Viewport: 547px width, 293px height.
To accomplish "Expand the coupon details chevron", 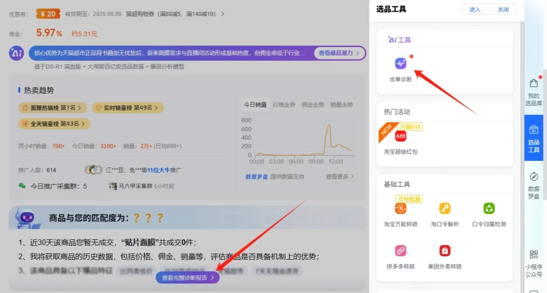I will point(222,14).
